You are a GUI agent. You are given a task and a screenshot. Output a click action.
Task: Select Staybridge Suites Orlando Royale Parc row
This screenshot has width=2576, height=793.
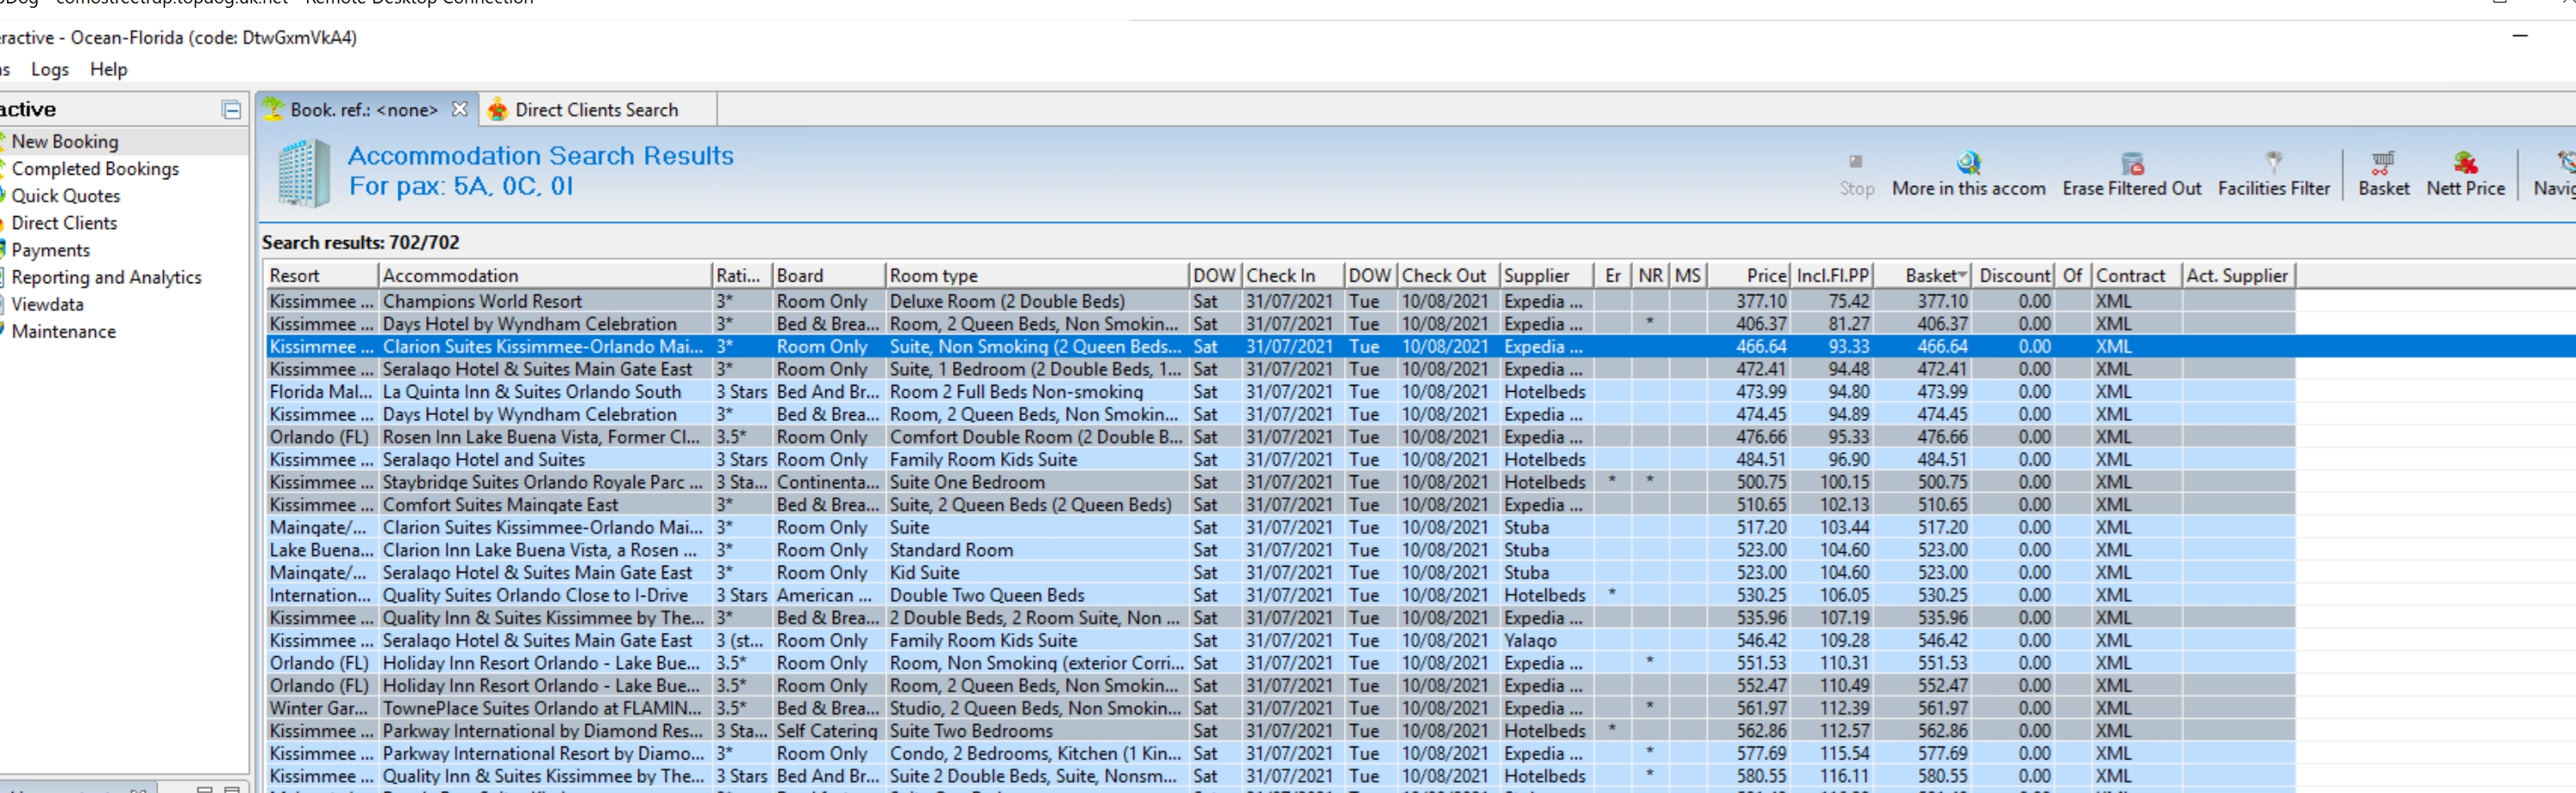point(1280,481)
